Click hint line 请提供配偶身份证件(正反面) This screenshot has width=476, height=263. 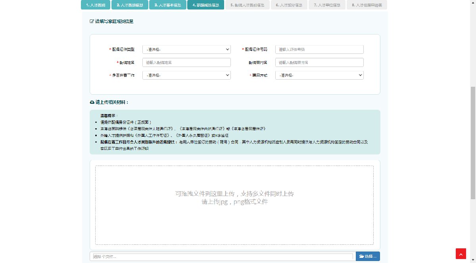[126, 122]
